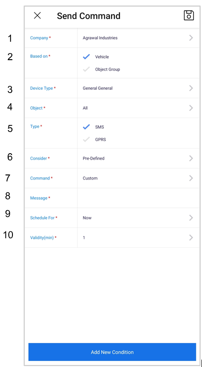Viewport: 202px width, 367px height.
Task: Open the Command Custom chevron
Action: pos(191,178)
